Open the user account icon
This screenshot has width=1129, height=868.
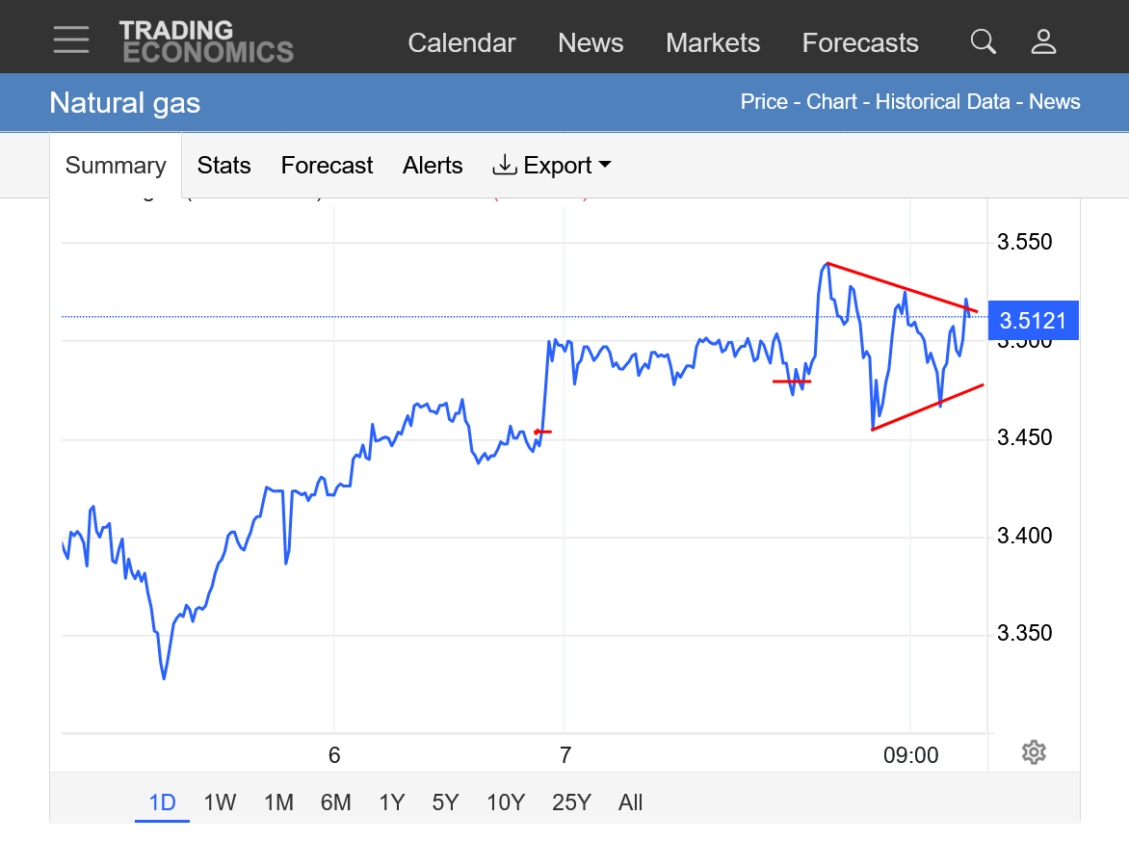click(x=1043, y=41)
